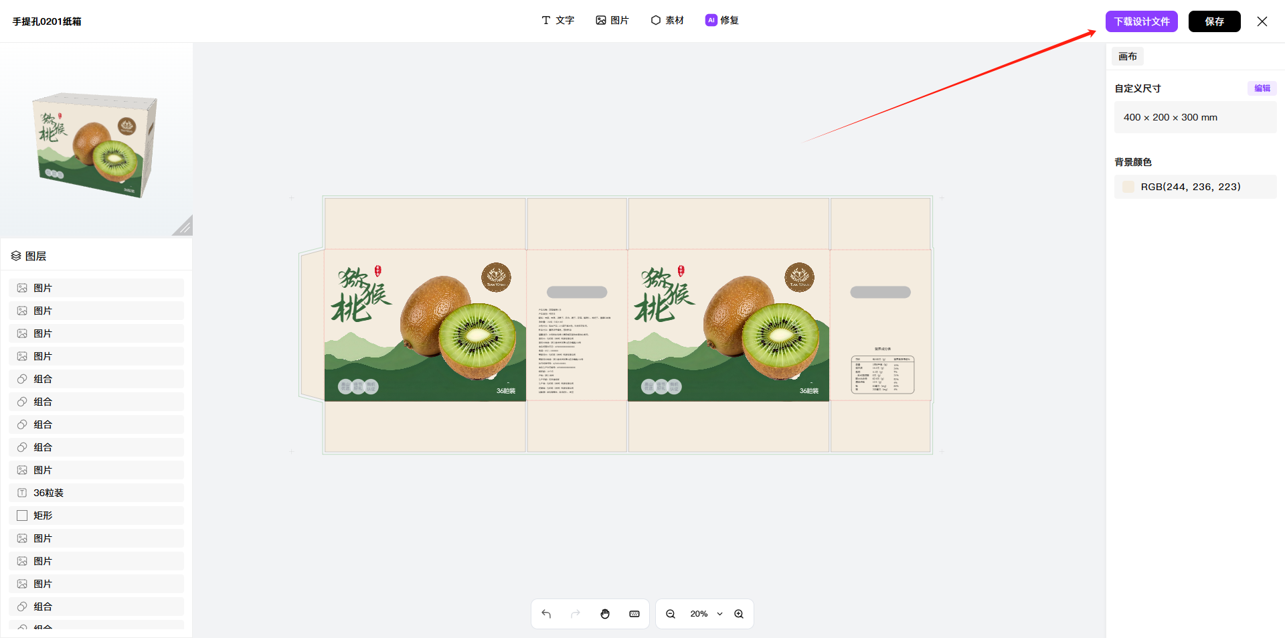Add text with 文字 tool

(x=558, y=20)
